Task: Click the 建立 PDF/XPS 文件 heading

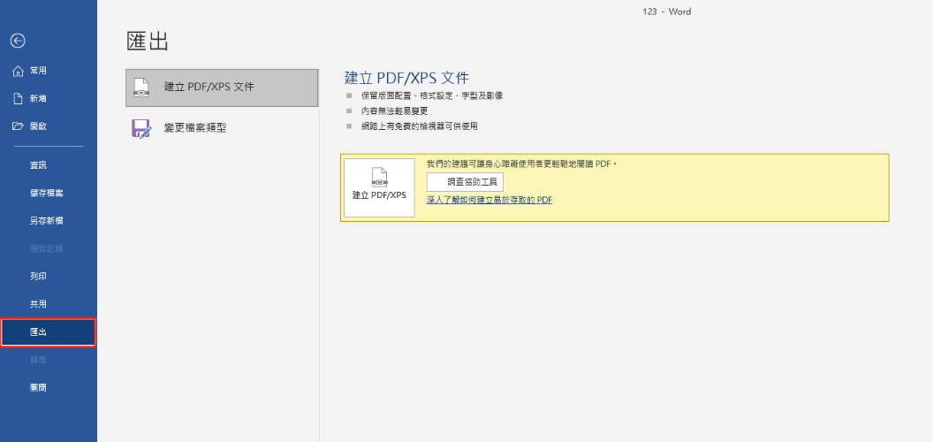Action: 407,78
